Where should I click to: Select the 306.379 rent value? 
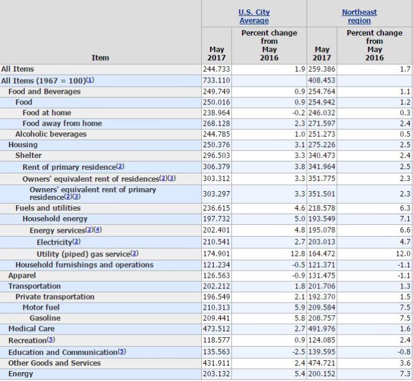coord(216,167)
